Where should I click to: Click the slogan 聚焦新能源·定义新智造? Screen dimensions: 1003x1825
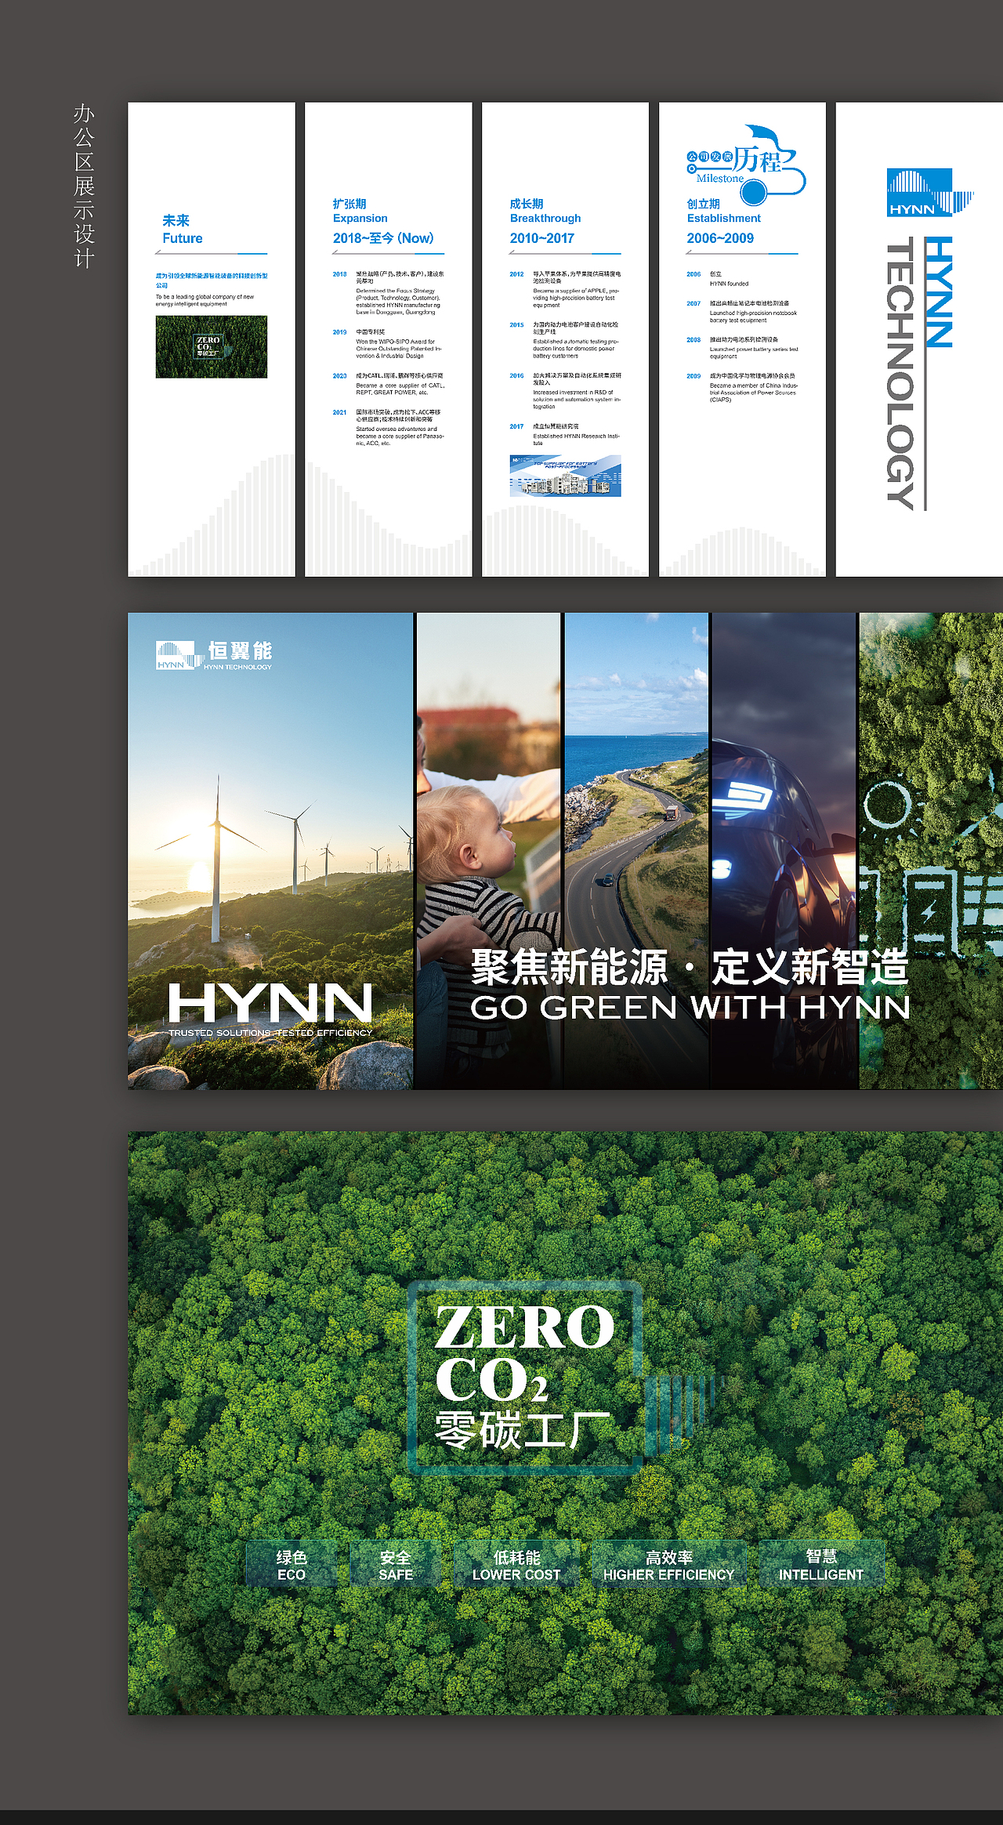[690, 968]
